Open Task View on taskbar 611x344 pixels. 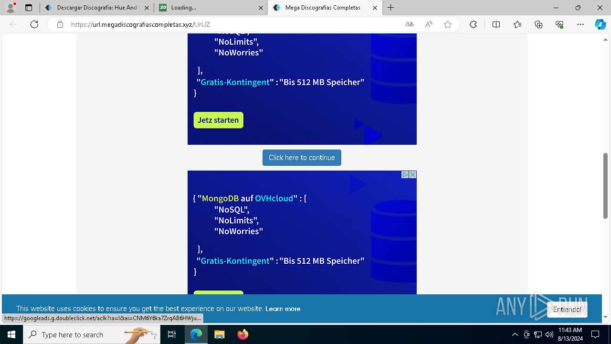pyautogui.click(x=172, y=334)
